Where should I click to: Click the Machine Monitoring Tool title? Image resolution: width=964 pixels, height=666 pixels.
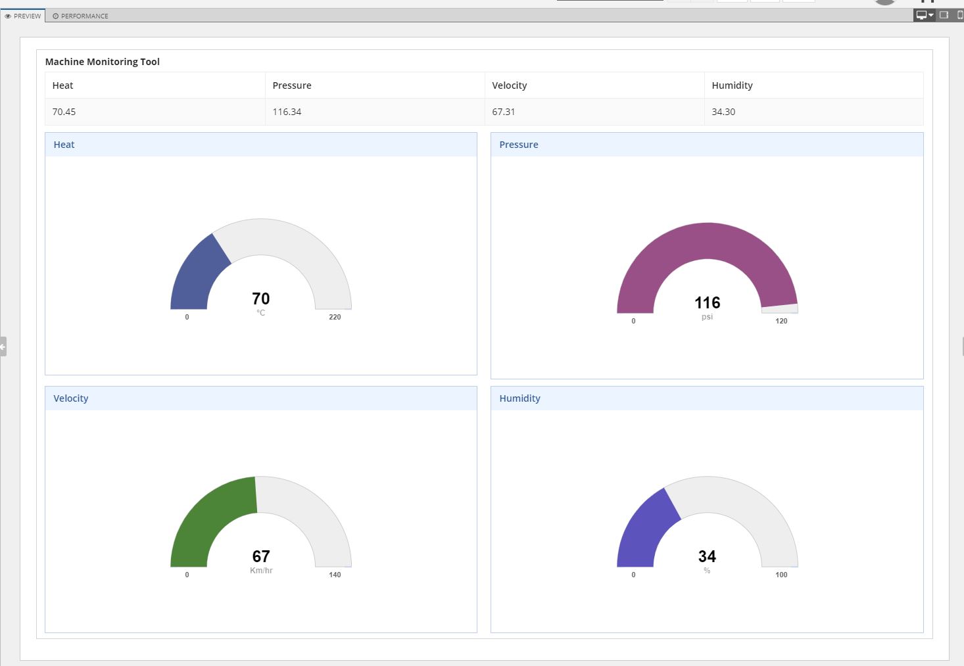103,61
